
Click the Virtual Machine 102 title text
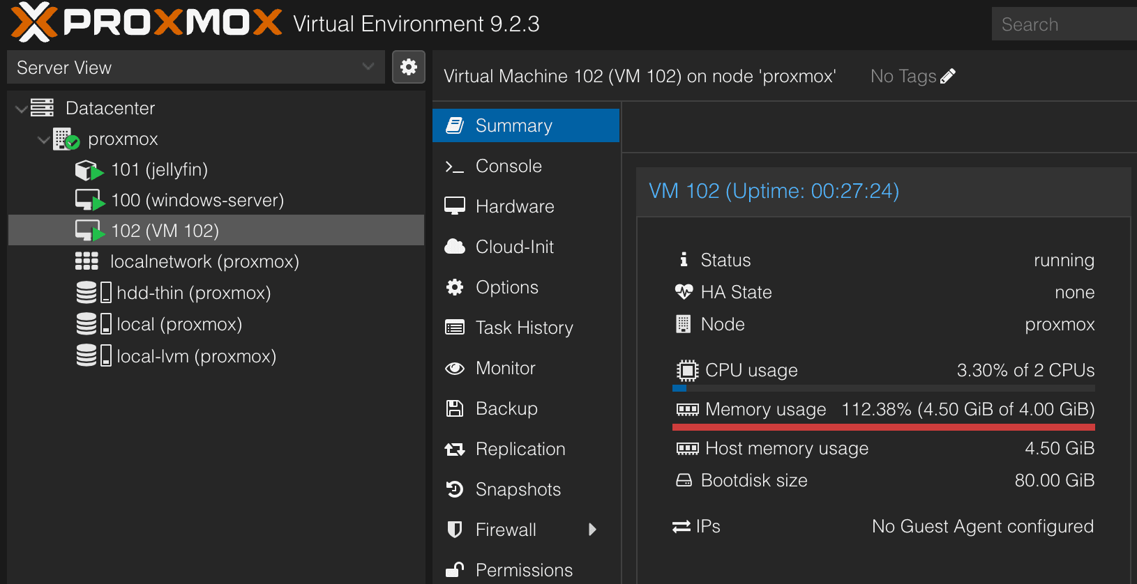tap(640, 76)
